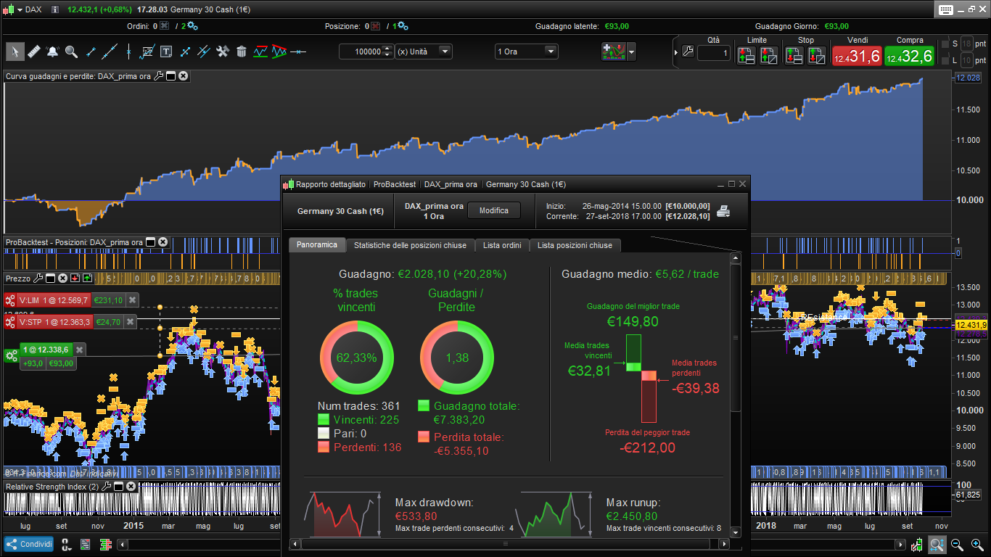Choose the vertical line drawing tool
This screenshot has width=991, height=557.
[128, 51]
